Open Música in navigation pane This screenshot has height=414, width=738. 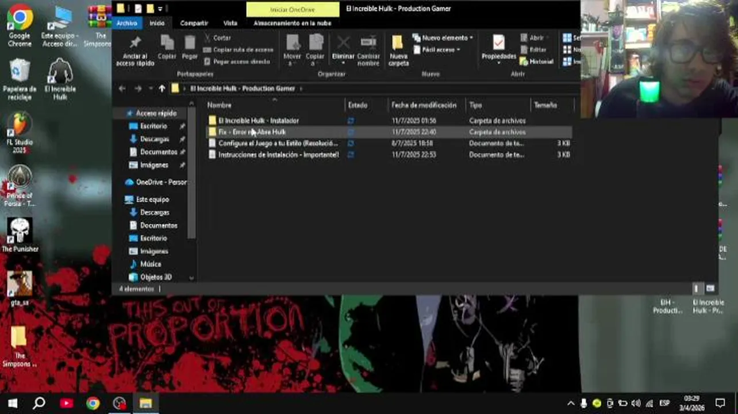pyautogui.click(x=150, y=264)
